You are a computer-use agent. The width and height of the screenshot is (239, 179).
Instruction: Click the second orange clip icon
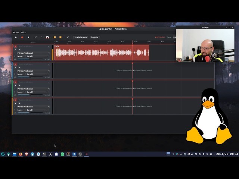tap(60, 37)
